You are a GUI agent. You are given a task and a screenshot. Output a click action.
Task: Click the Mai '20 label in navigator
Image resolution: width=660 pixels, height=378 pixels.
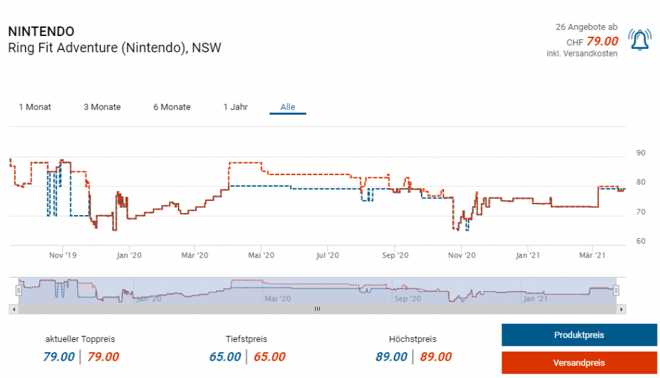pos(277,299)
